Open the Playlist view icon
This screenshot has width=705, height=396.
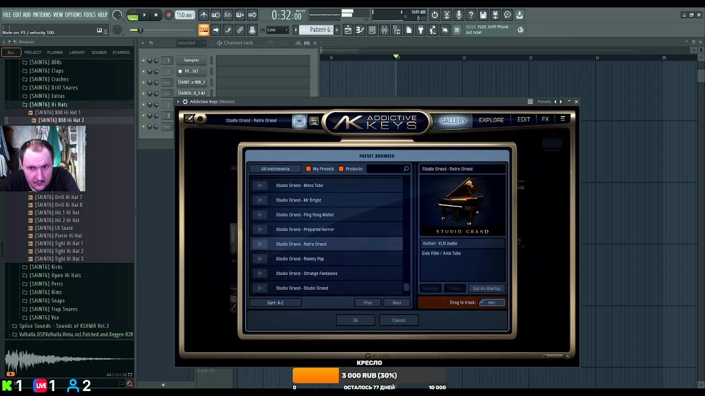tap(348, 30)
